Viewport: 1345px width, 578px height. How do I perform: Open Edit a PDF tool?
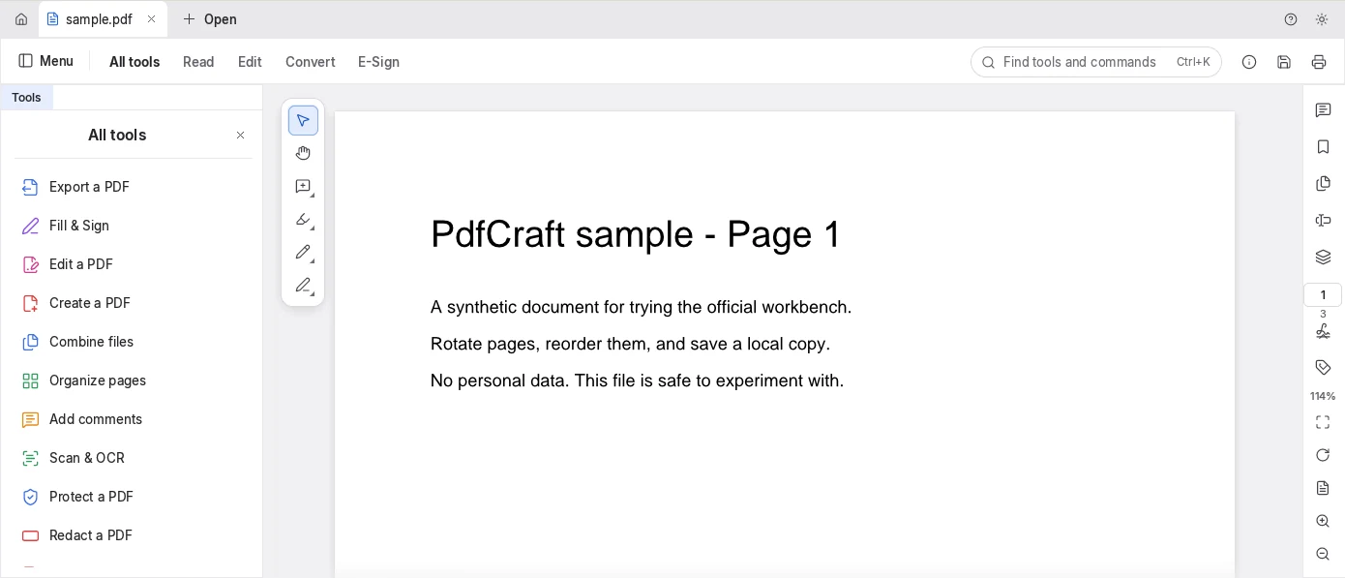coord(132,264)
